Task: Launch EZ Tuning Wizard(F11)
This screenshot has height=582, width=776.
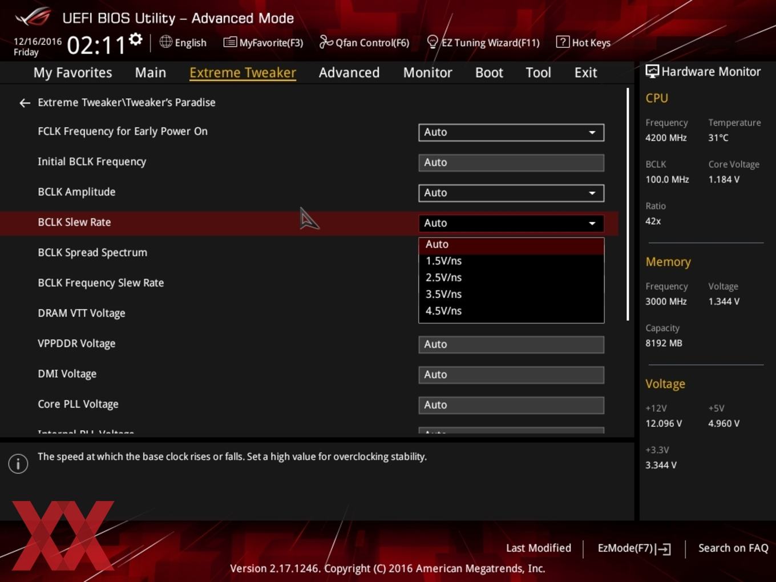Action: click(x=483, y=43)
